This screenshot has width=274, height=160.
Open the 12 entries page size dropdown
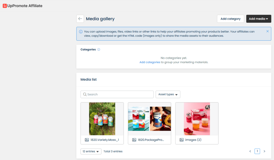91,151
